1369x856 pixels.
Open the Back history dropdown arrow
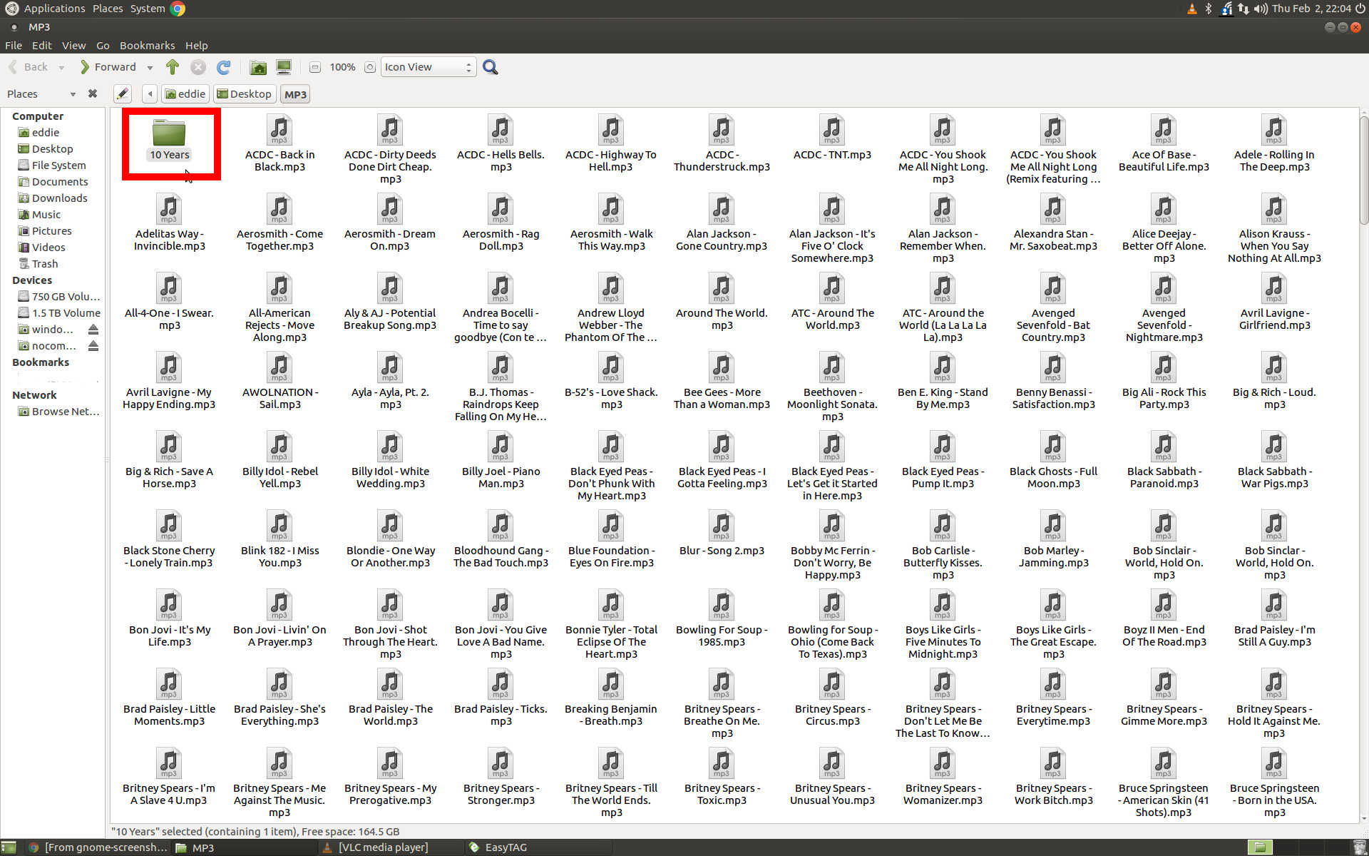point(61,68)
